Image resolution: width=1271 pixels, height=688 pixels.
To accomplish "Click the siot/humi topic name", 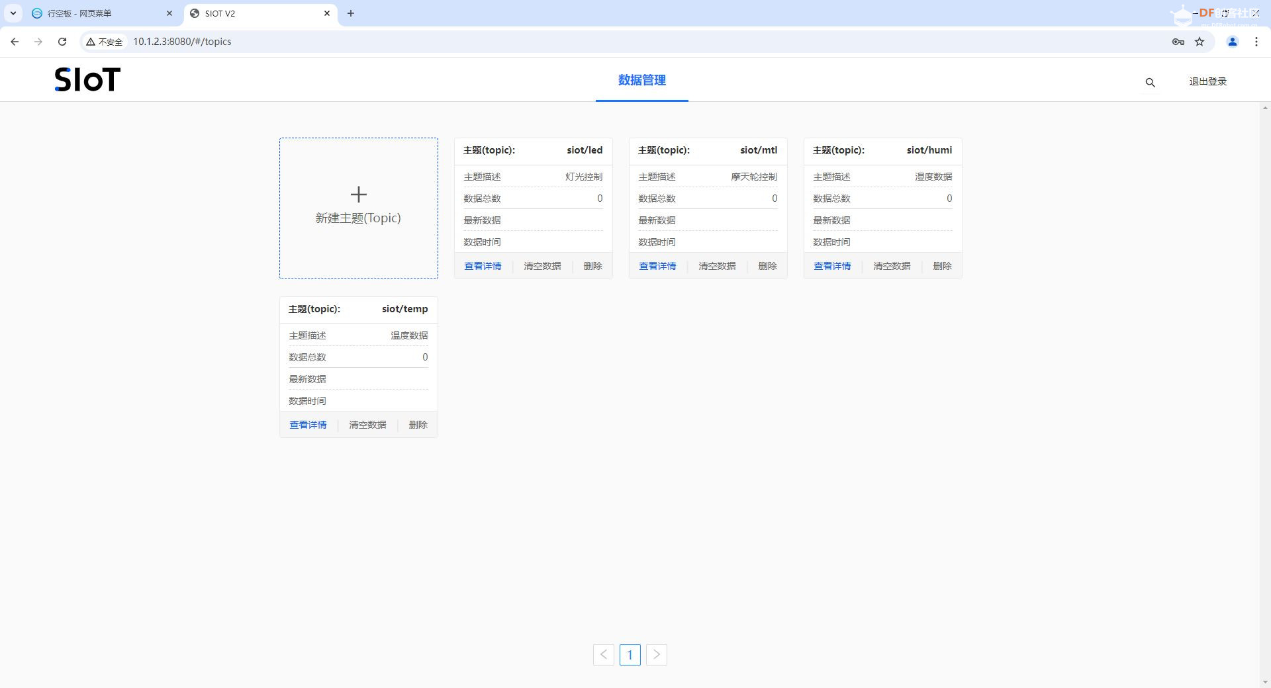I will tap(929, 150).
